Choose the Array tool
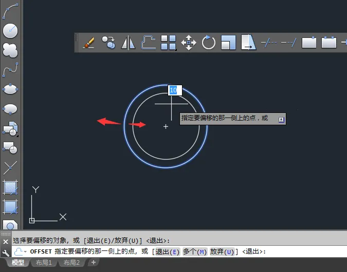347x272 pixels. (168, 42)
